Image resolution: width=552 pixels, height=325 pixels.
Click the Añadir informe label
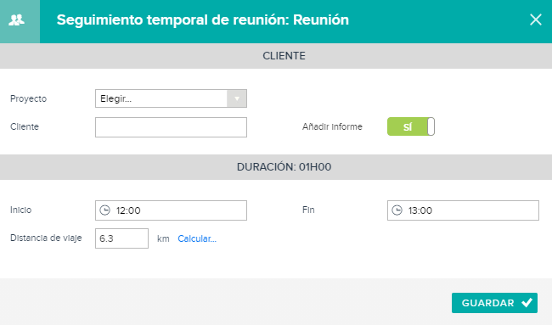point(332,126)
